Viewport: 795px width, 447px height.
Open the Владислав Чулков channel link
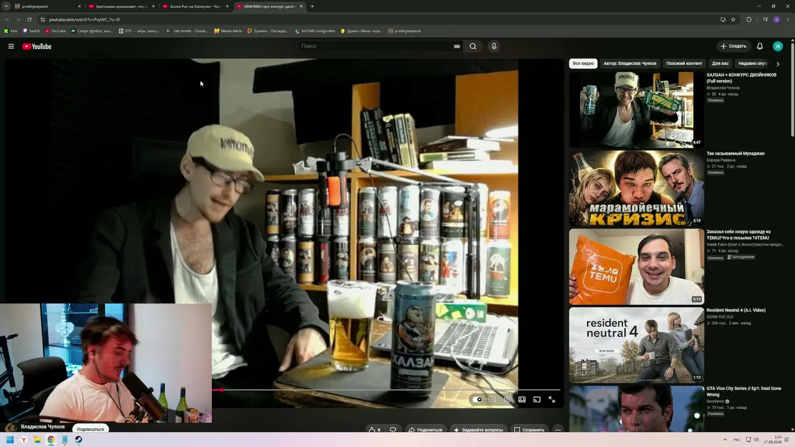(x=43, y=427)
